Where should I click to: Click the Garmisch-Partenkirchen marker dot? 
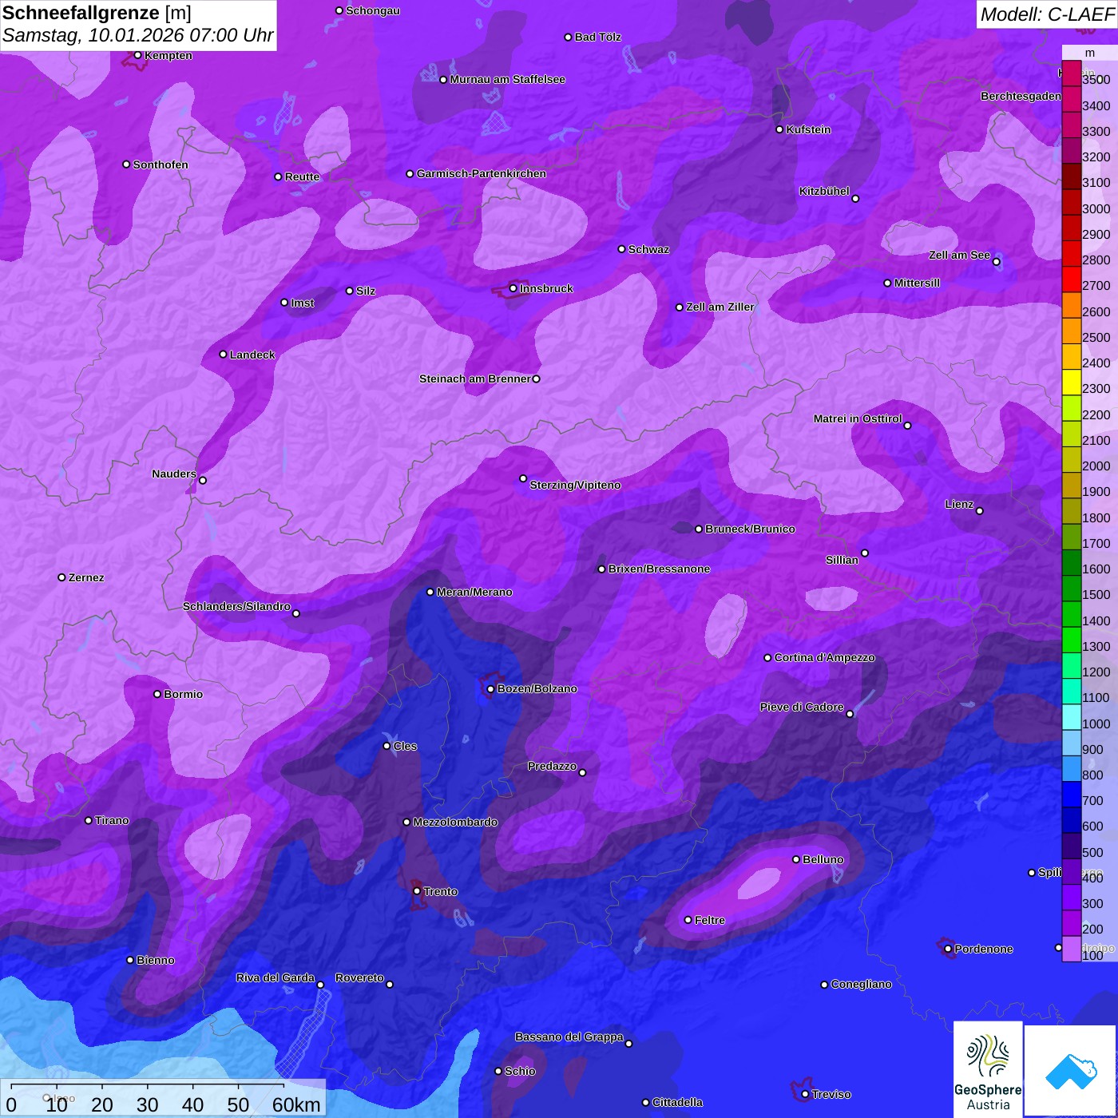coord(410,173)
